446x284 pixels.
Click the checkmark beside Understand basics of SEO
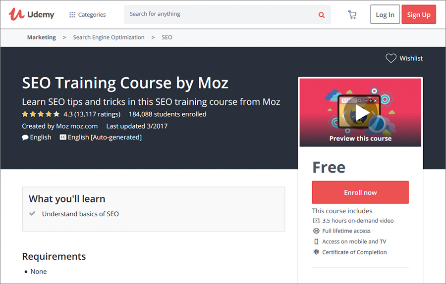(x=32, y=213)
